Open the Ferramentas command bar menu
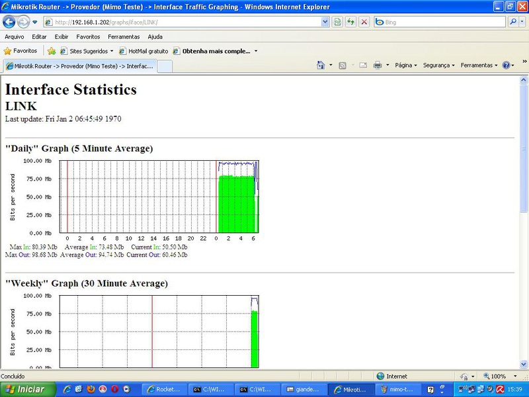Image resolution: width=529 pixels, height=397 pixels. (x=479, y=65)
